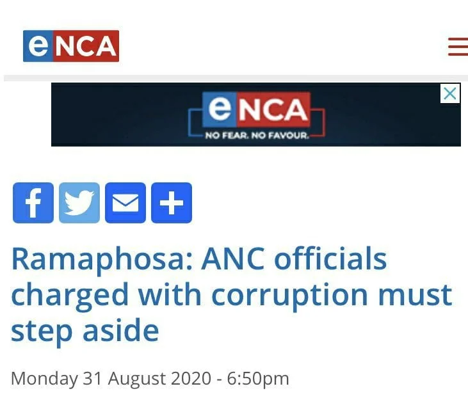This screenshot has height=400, width=468.
Task: Click the eNCA logo inside the ad
Action: coord(256,109)
